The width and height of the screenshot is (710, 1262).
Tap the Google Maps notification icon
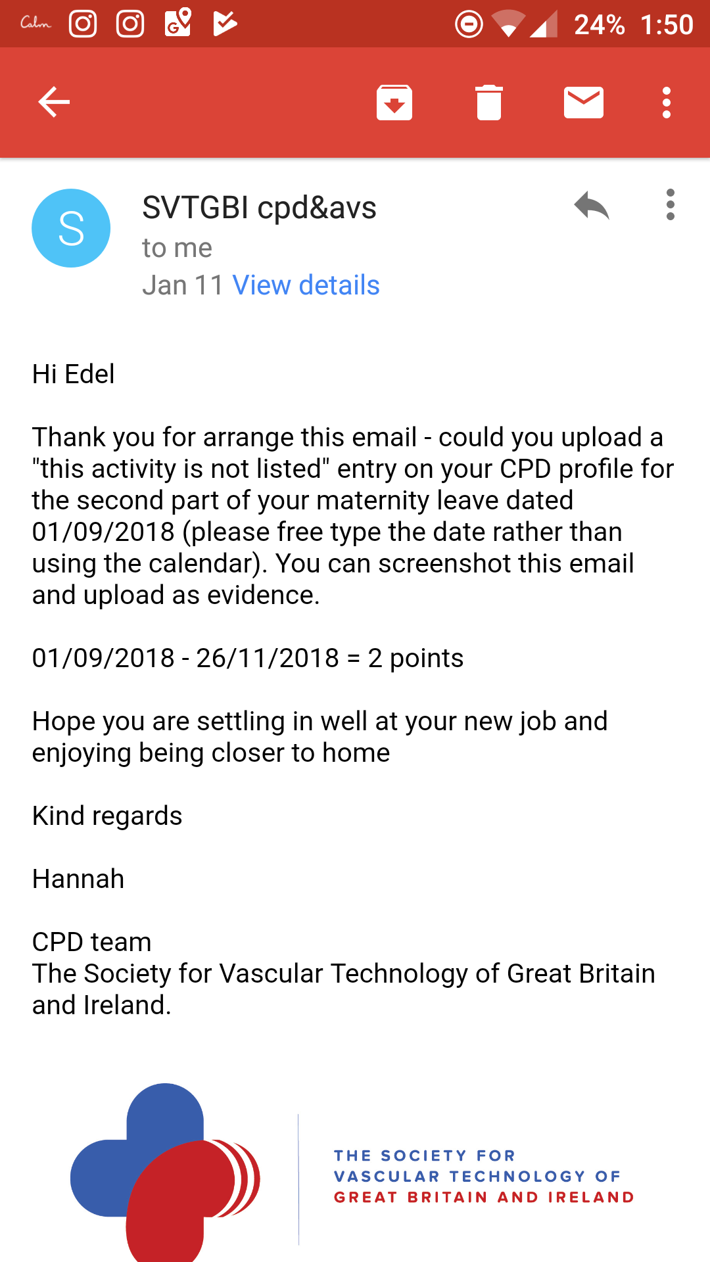(x=177, y=23)
